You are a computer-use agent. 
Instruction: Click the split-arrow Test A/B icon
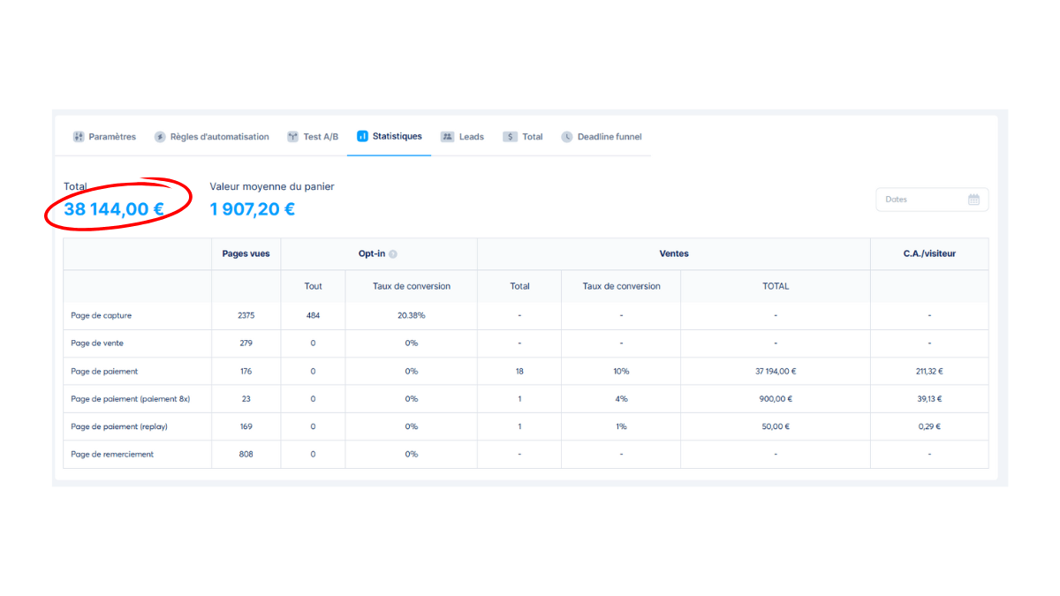pyautogui.click(x=293, y=137)
